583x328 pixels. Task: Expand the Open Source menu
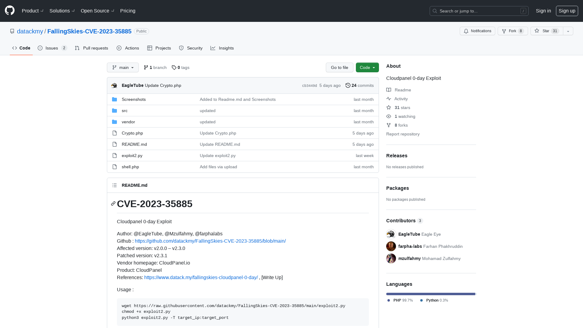click(x=97, y=11)
